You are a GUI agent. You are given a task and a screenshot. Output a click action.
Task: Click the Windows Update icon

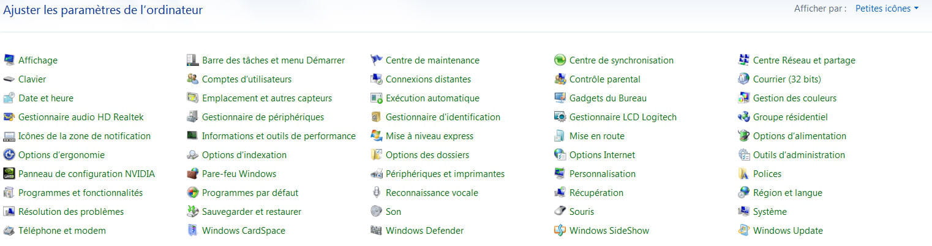click(x=744, y=231)
